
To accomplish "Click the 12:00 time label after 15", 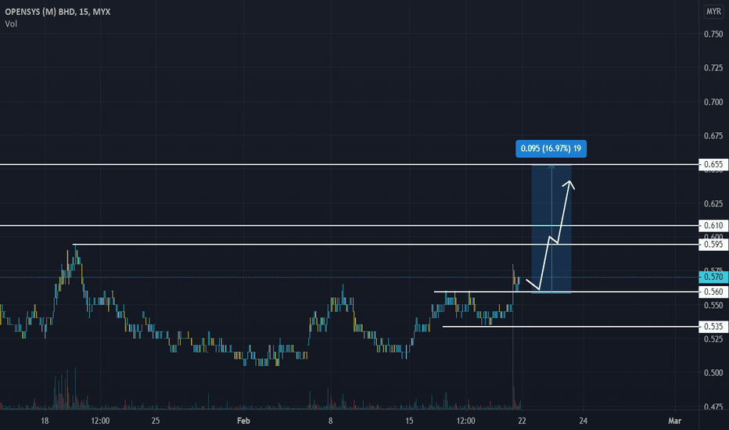I will 466,421.
